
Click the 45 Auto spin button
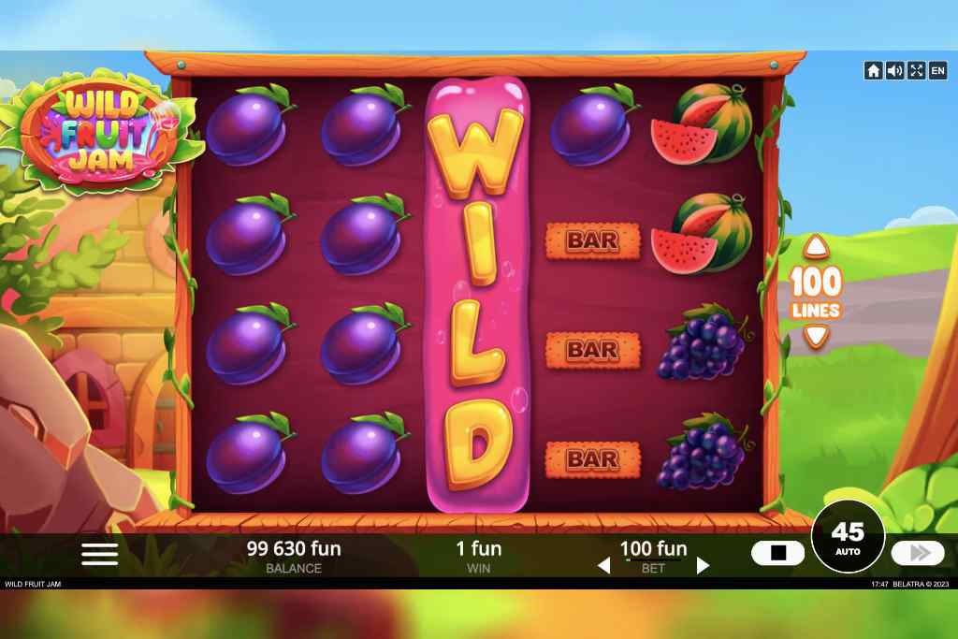(x=848, y=537)
